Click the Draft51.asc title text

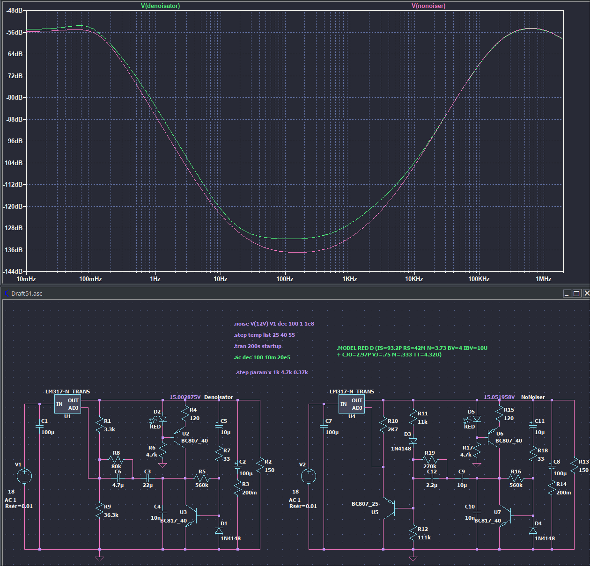[x=27, y=294]
